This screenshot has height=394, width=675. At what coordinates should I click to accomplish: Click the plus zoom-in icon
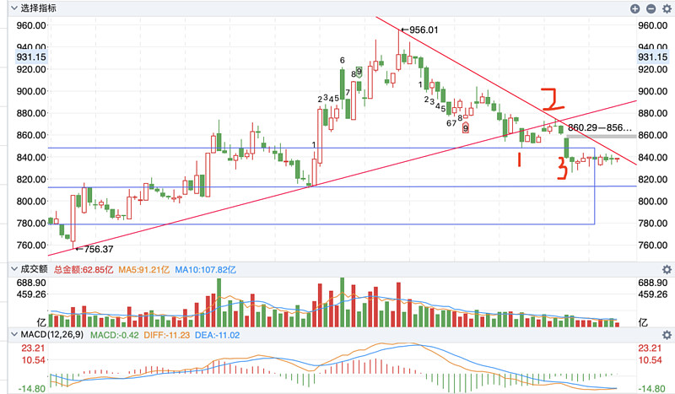pyautogui.click(x=635, y=8)
